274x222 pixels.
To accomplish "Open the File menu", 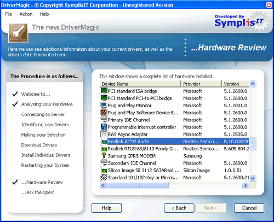I will [x=9, y=14].
